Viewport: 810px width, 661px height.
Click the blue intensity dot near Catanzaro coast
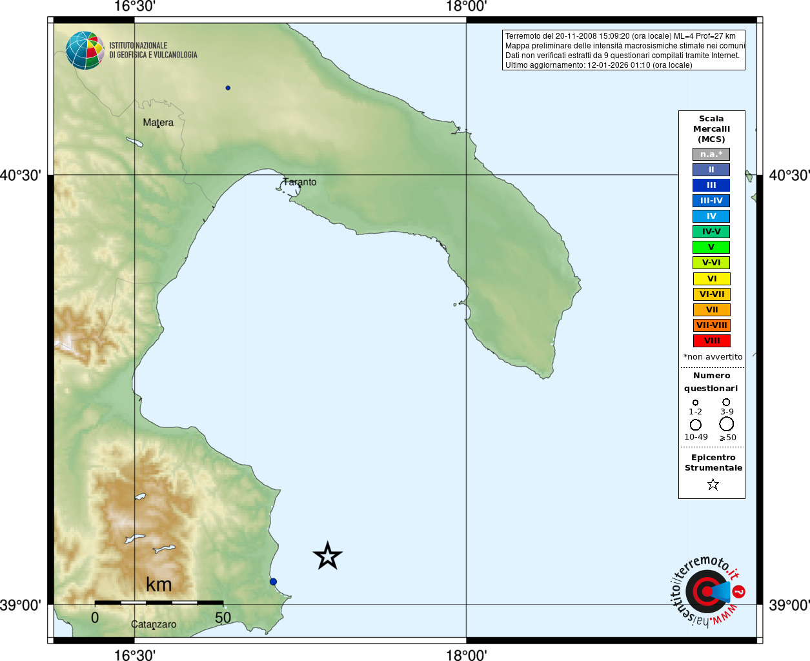click(273, 582)
